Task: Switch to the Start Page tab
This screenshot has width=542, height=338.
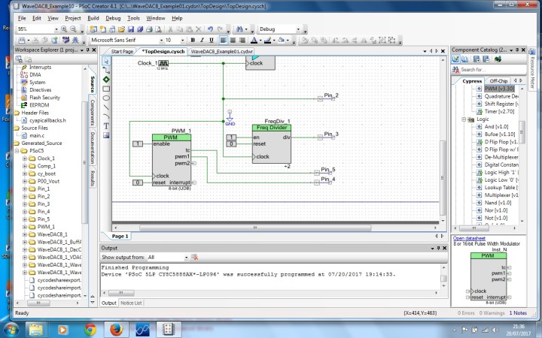Action: pos(122,52)
